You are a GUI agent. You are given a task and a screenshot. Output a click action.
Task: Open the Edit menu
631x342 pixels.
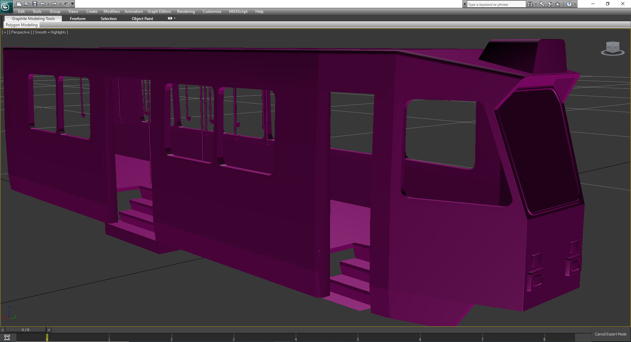pos(21,11)
